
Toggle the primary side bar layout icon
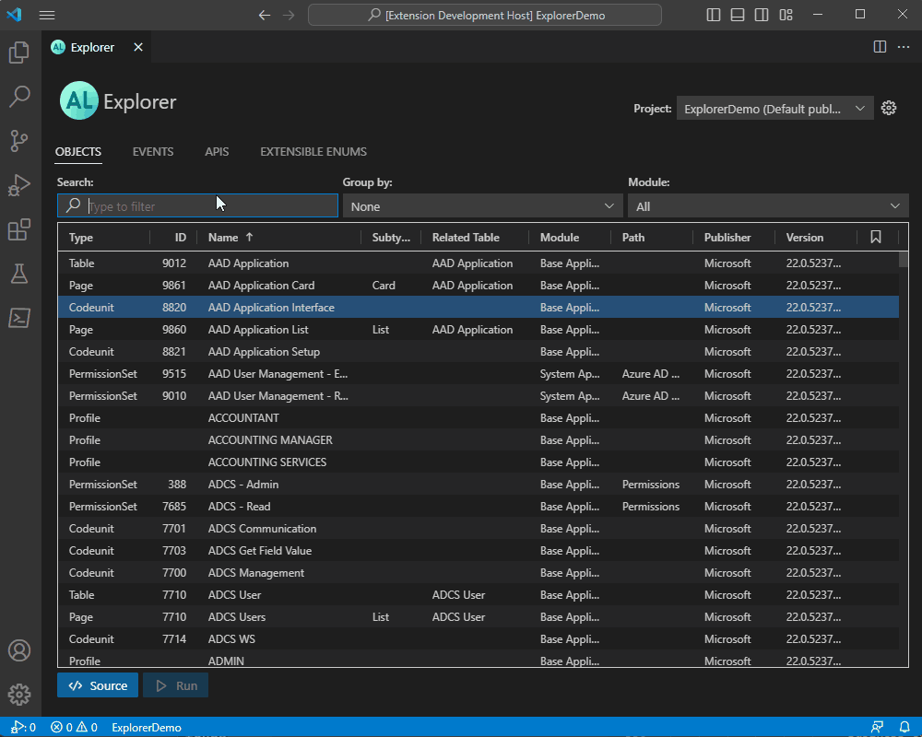(714, 16)
